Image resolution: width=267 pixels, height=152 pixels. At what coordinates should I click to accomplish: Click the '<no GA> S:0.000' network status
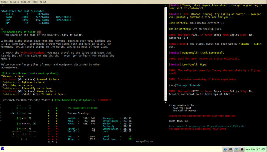tap(256, 149)
